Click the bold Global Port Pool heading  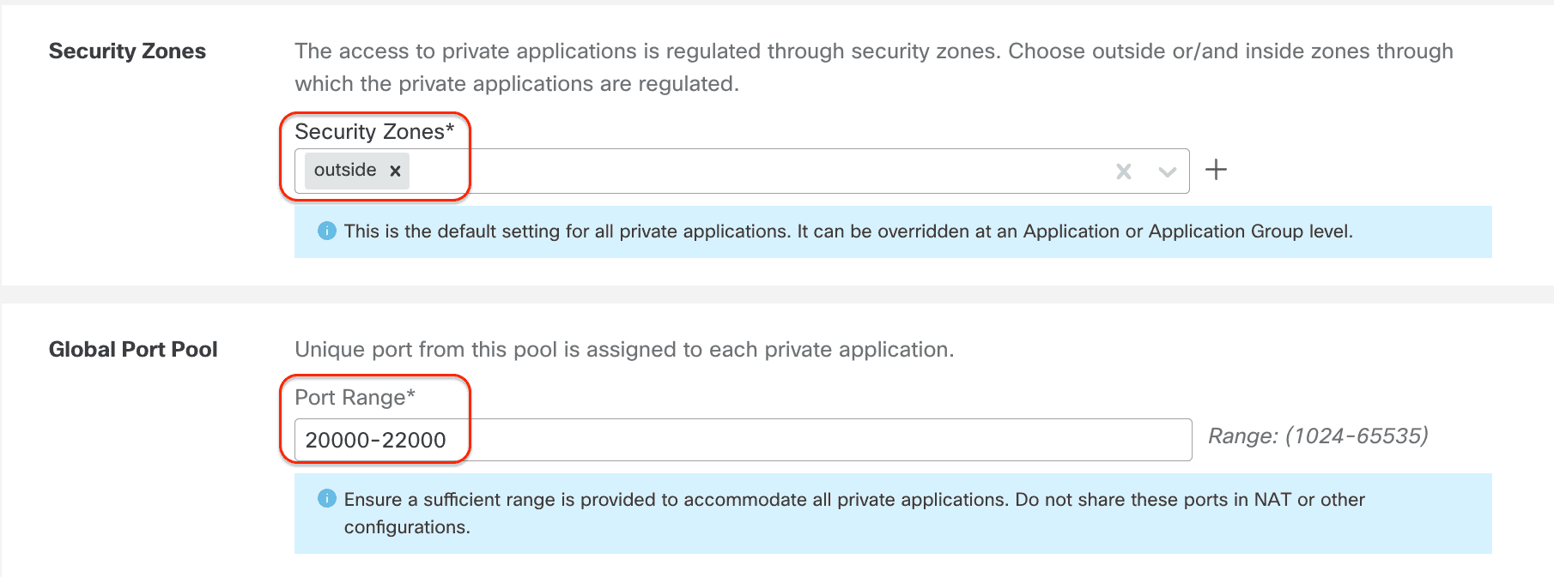(x=133, y=350)
